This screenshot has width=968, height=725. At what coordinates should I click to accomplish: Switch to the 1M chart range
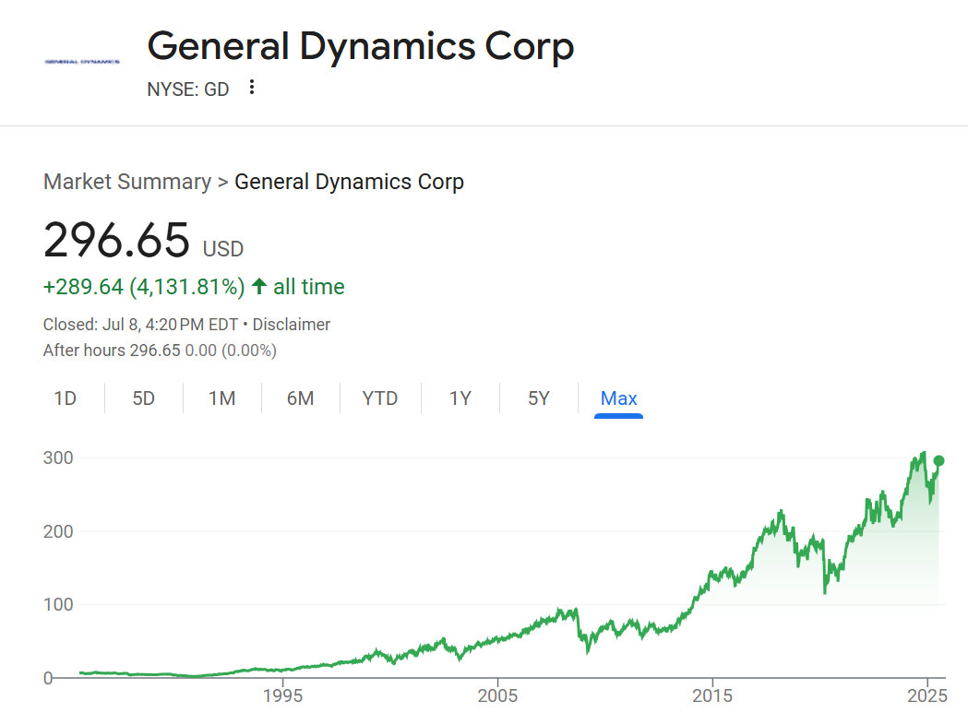pos(221,398)
